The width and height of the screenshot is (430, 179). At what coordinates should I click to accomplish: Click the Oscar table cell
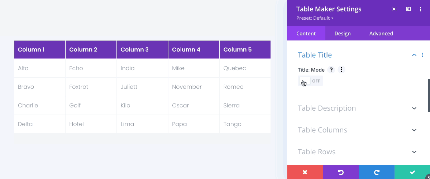[x=194, y=106]
